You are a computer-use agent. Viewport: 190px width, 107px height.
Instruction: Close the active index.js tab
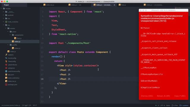(114, 5)
